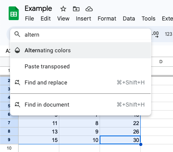The width and height of the screenshot is (173, 152).
Task: Select row 8 header
Action: (9, 131)
